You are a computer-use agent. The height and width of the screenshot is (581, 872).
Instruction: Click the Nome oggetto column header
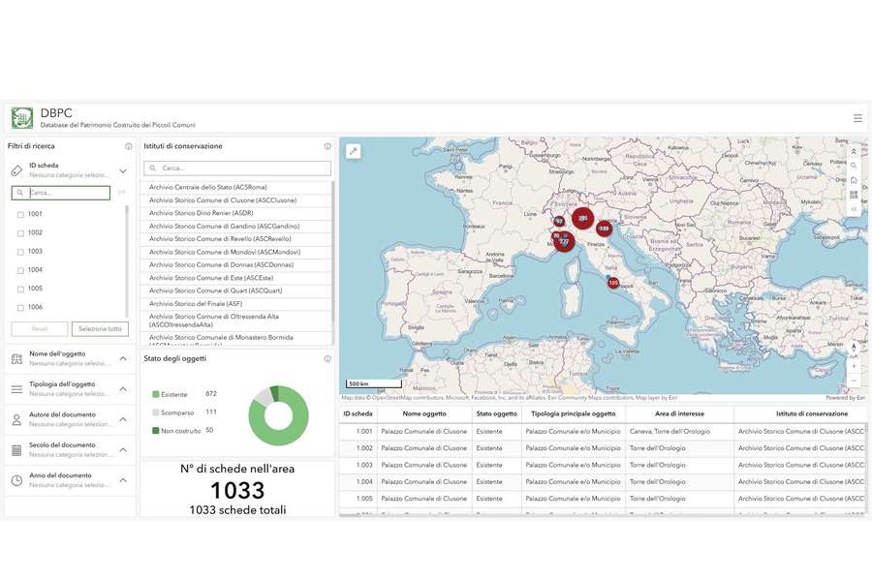click(x=424, y=414)
